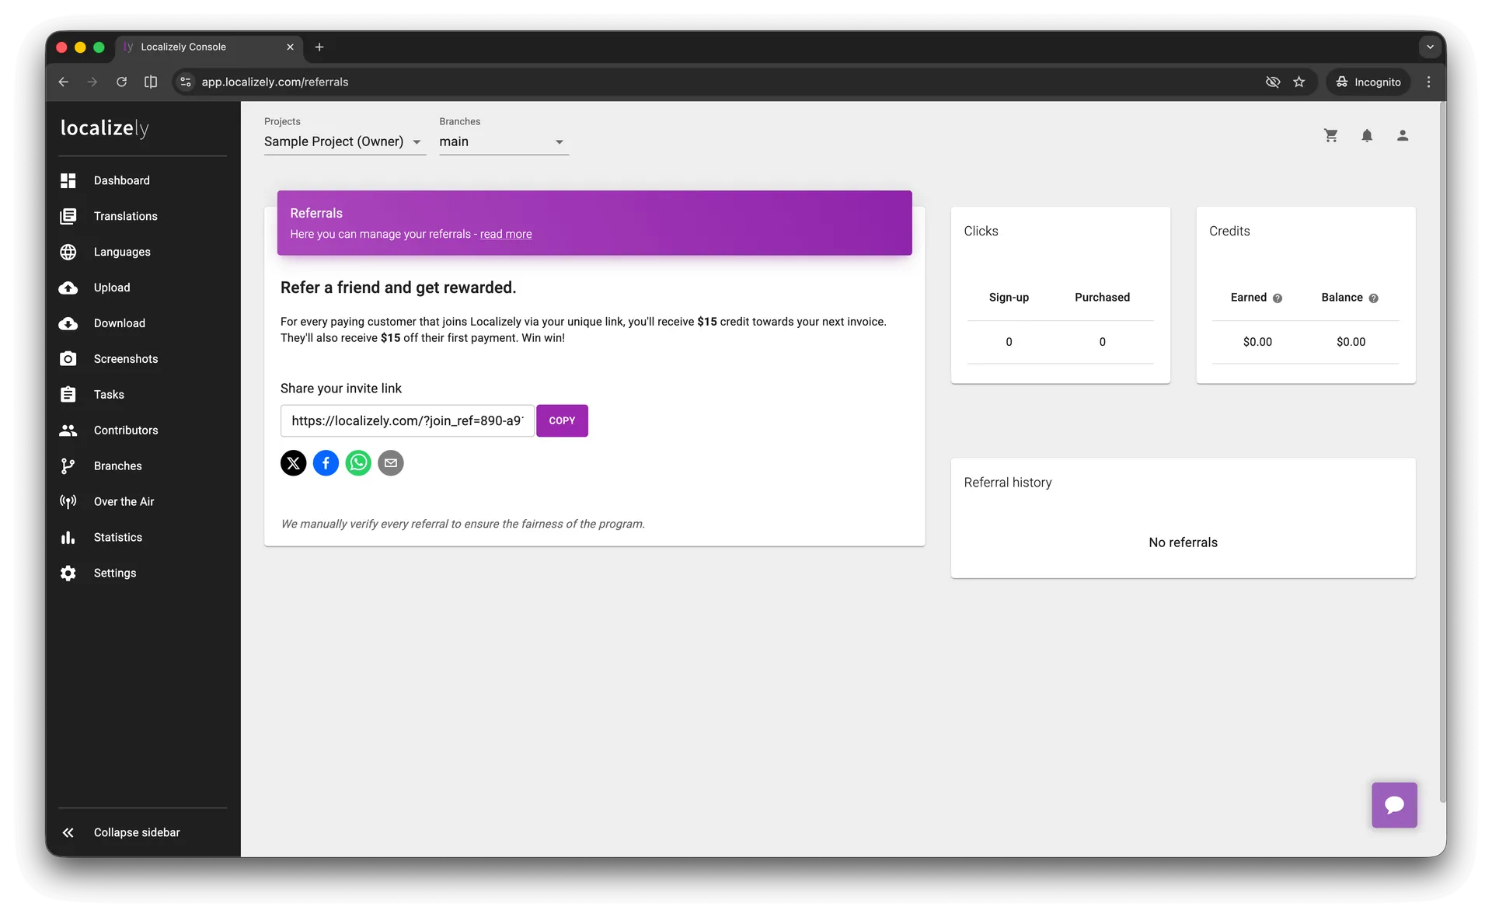The image size is (1492, 917).
Task: Open notifications from the bell icon
Action: click(x=1367, y=135)
